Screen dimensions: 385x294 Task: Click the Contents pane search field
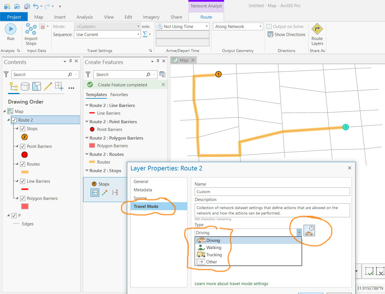pyautogui.click(x=45, y=75)
